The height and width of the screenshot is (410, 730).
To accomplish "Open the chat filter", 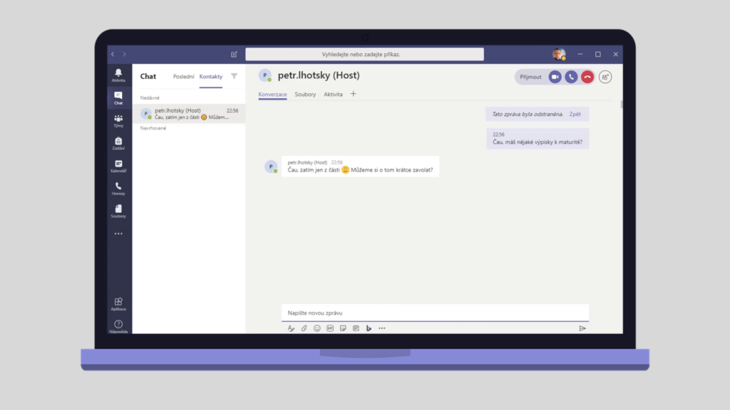I will [x=234, y=76].
